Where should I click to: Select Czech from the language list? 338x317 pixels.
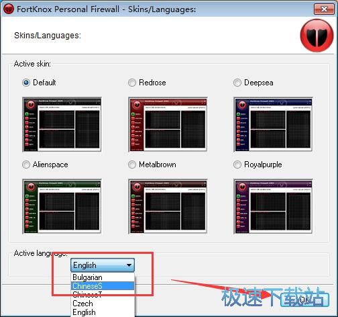click(103, 304)
